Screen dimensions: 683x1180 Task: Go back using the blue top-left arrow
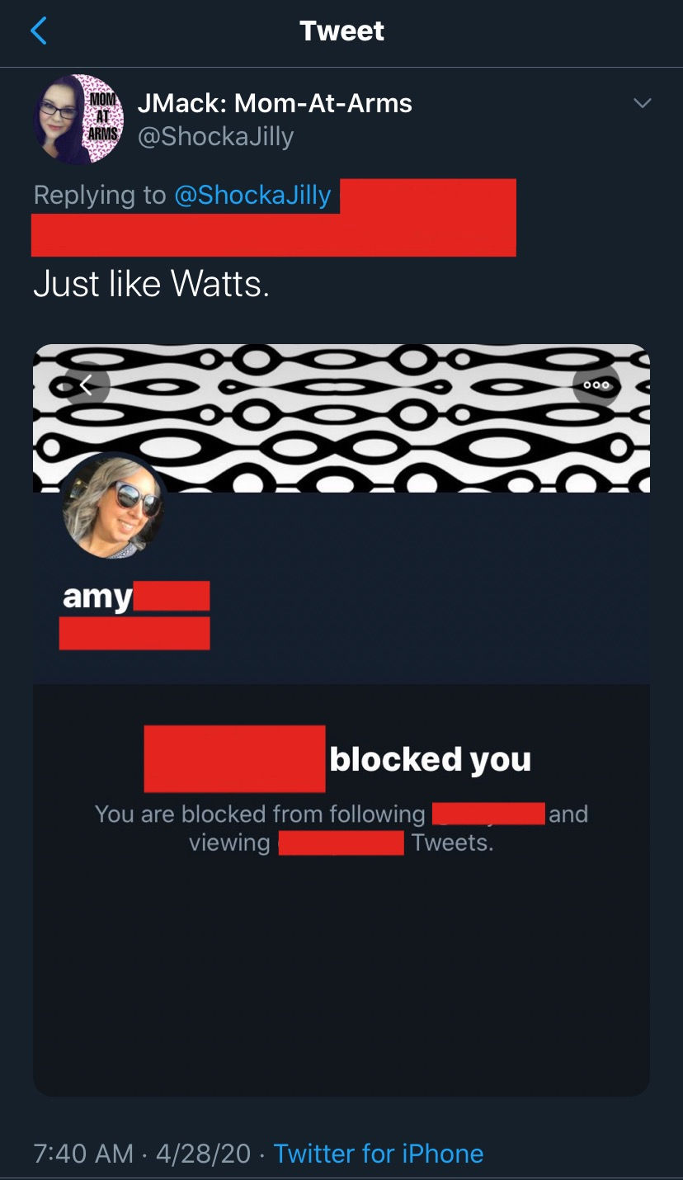pyautogui.click(x=38, y=31)
